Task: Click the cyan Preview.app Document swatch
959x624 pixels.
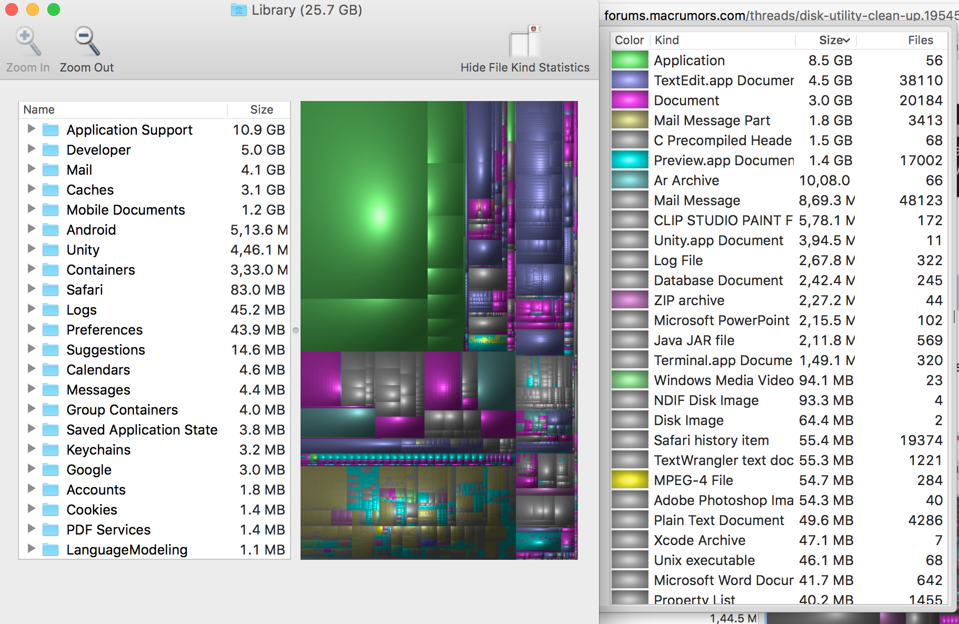Action: click(x=630, y=160)
